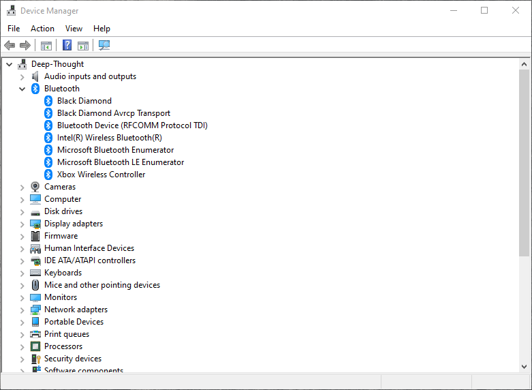This screenshot has width=532, height=390.
Task: Expand the Cameras category
Action: tap(22, 187)
